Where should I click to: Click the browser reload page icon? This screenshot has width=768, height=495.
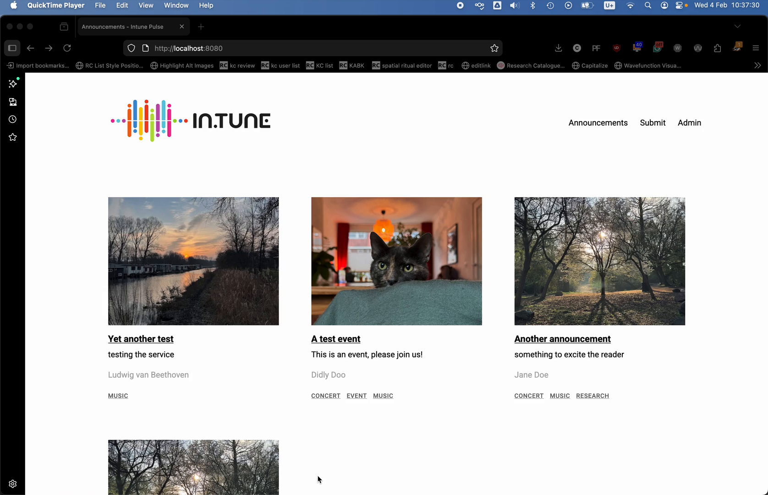[x=67, y=48]
